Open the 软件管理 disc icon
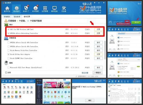143x105 pixels. (x=35, y=9)
